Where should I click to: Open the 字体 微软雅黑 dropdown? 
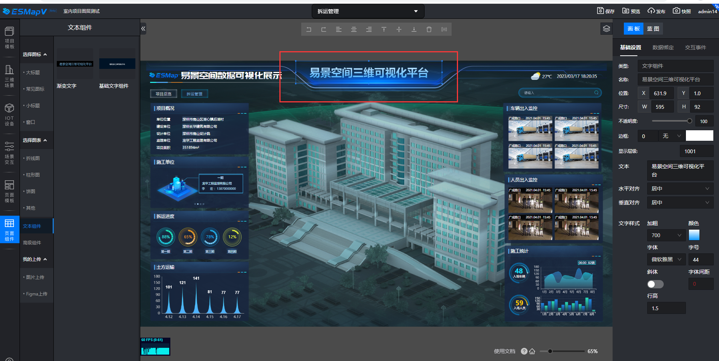click(x=666, y=259)
